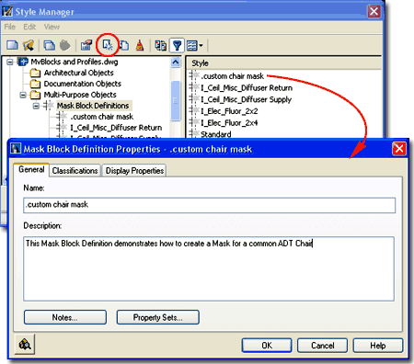The width and height of the screenshot is (414, 364).
Task: Select I_Elec_Fluor_2x4 in Style list
Action: (229, 122)
